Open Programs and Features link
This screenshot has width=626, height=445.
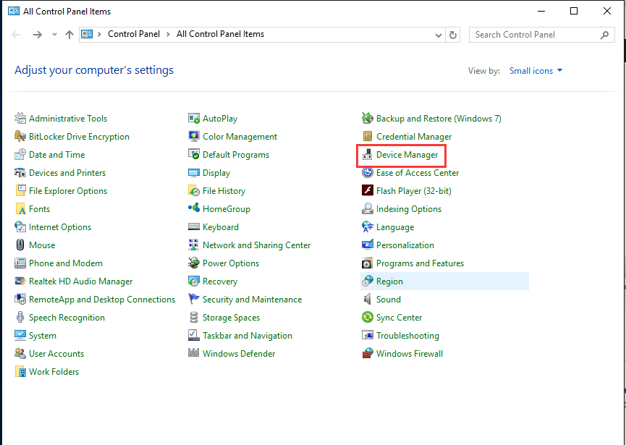click(x=420, y=263)
